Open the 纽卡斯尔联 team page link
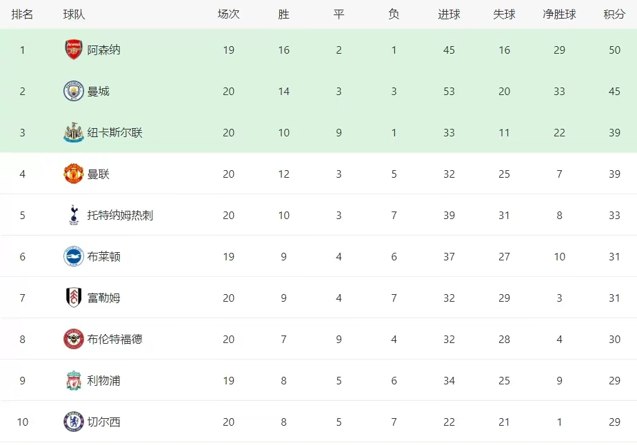This screenshot has height=445, width=637. (x=114, y=132)
